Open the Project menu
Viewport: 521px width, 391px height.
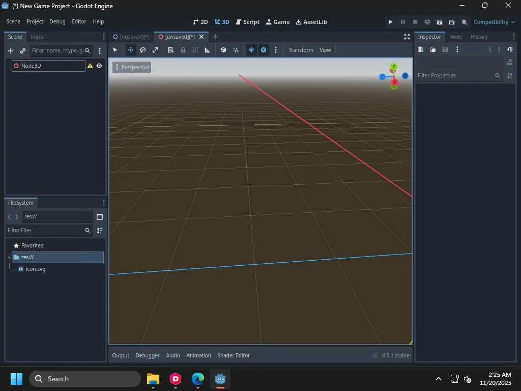click(x=35, y=21)
